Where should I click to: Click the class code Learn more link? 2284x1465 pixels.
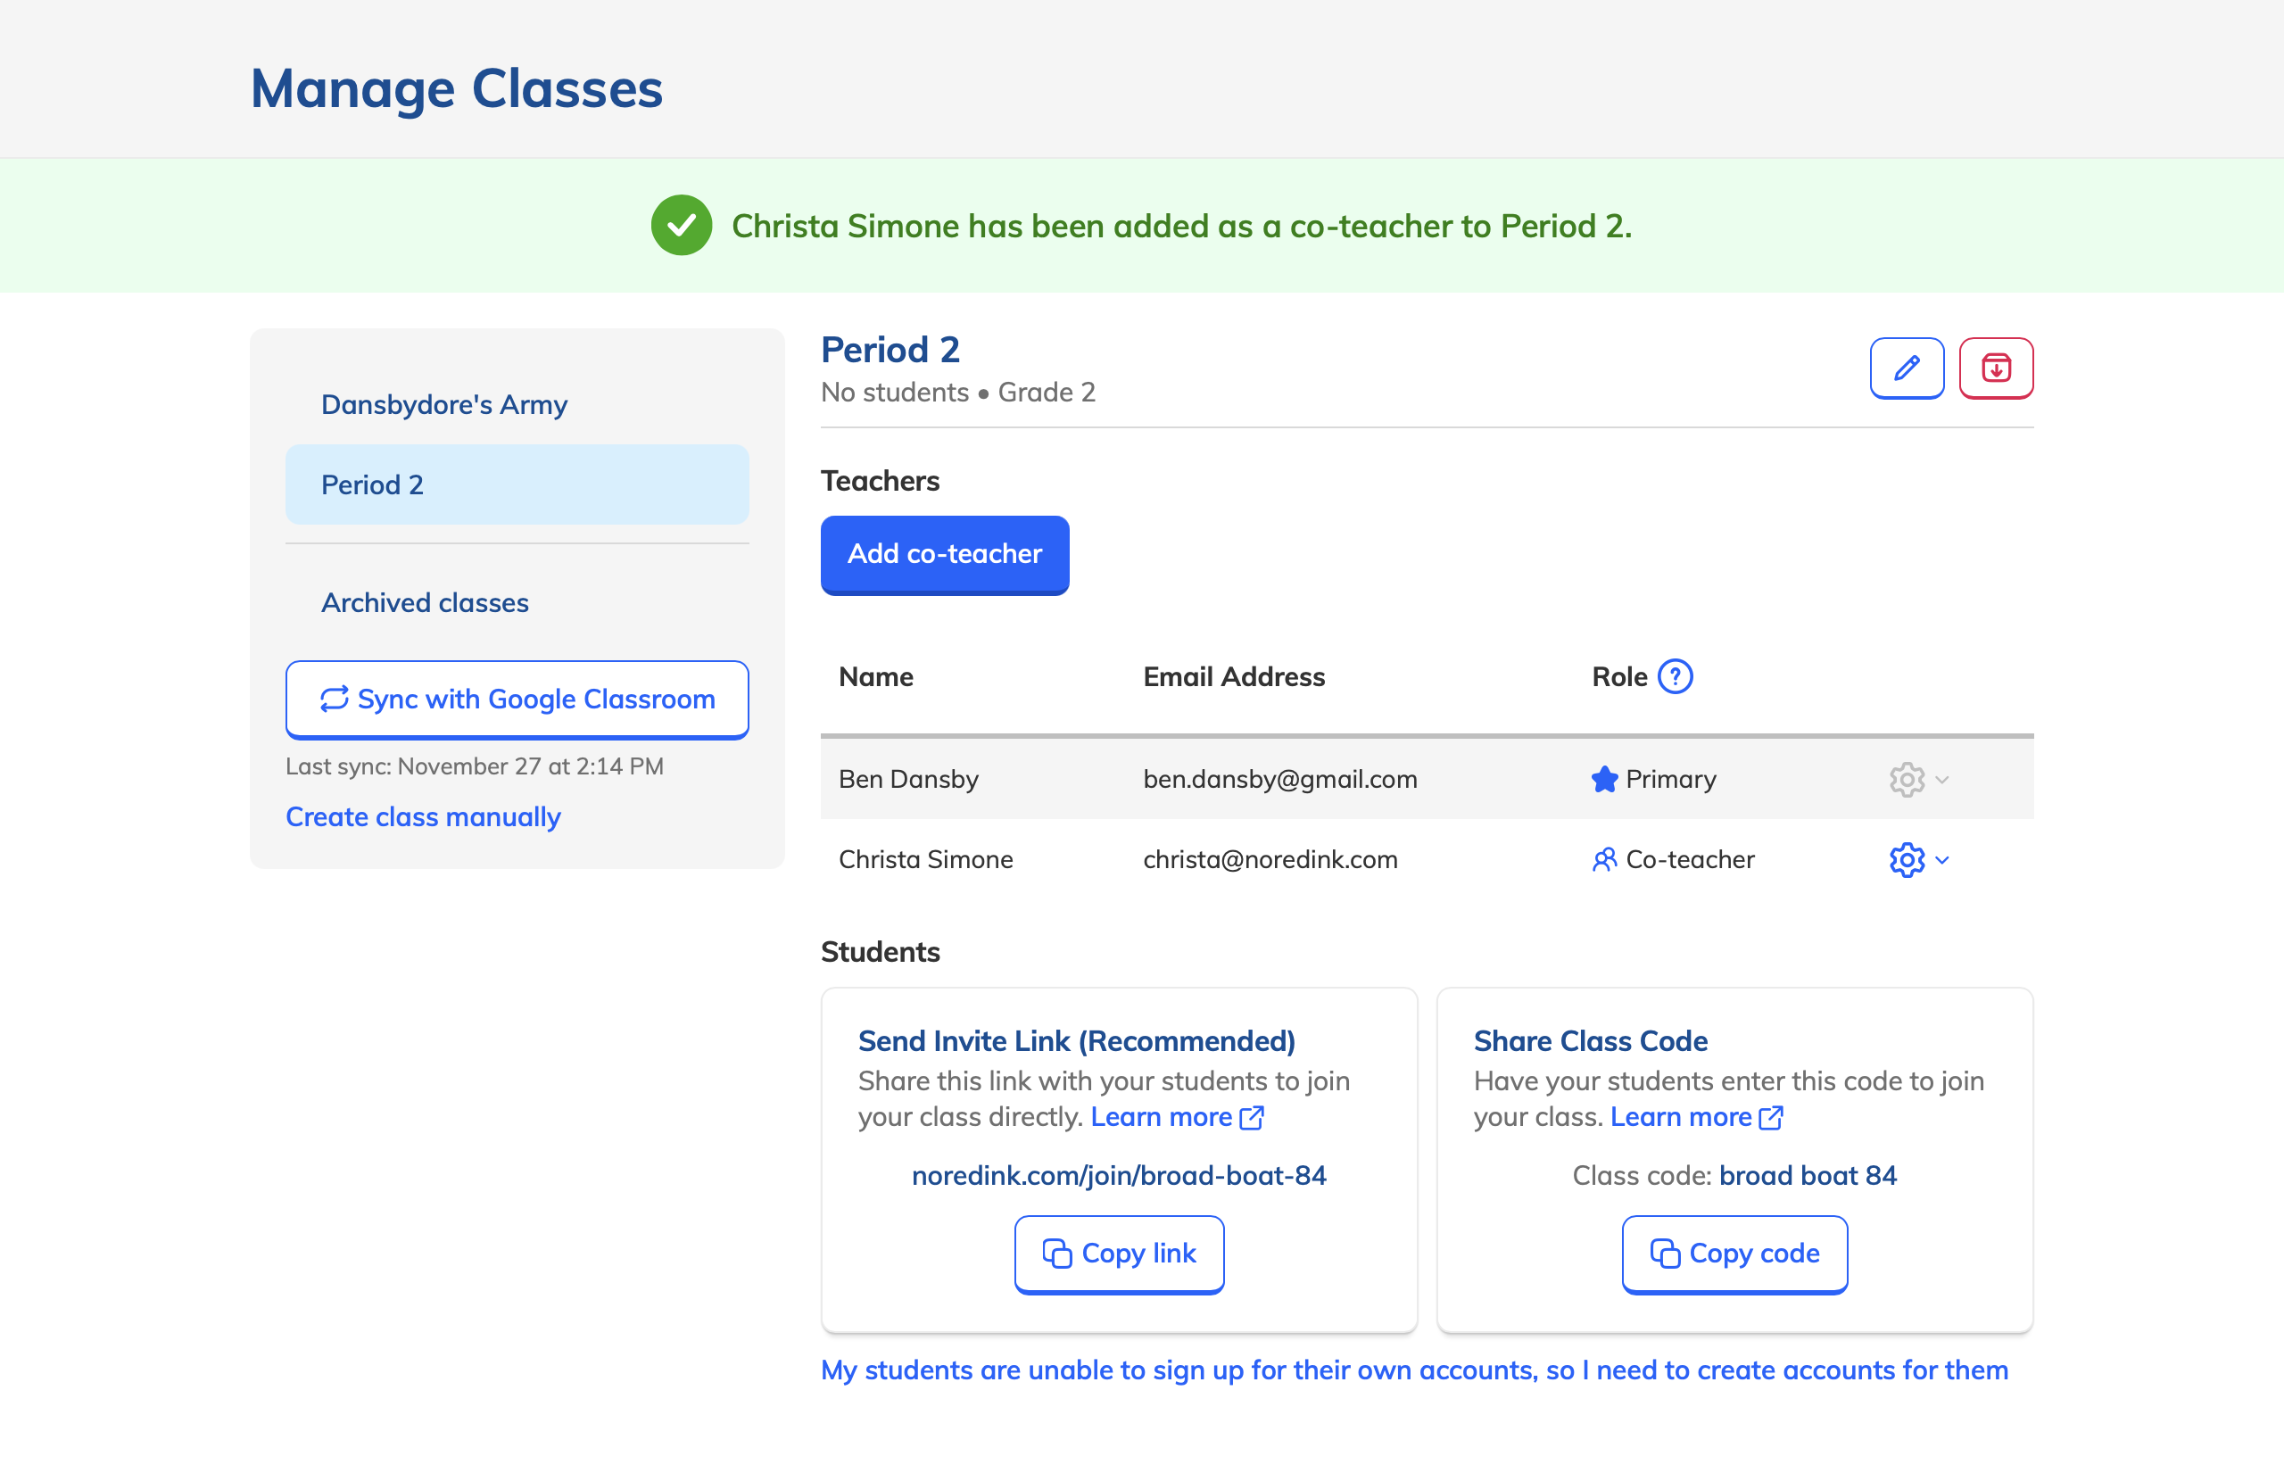[1695, 1117]
